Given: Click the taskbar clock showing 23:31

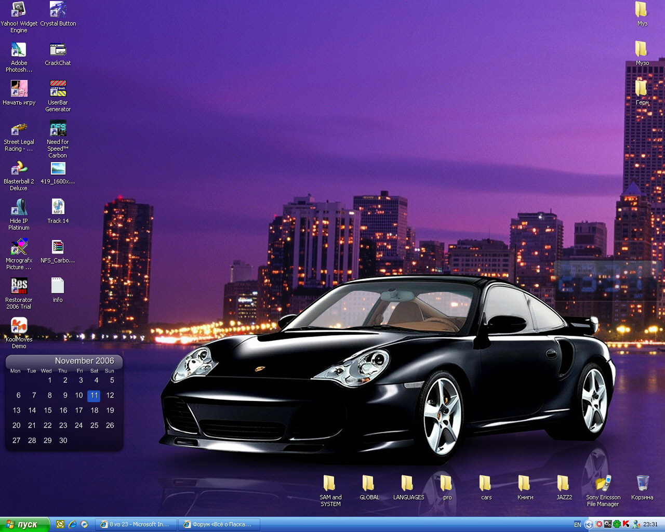Looking at the screenshot, I should pyautogui.click(x=650, y=524).
